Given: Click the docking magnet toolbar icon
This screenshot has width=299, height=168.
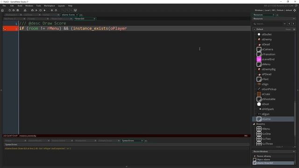Looking at the screenshot, I should coord(75,10).
